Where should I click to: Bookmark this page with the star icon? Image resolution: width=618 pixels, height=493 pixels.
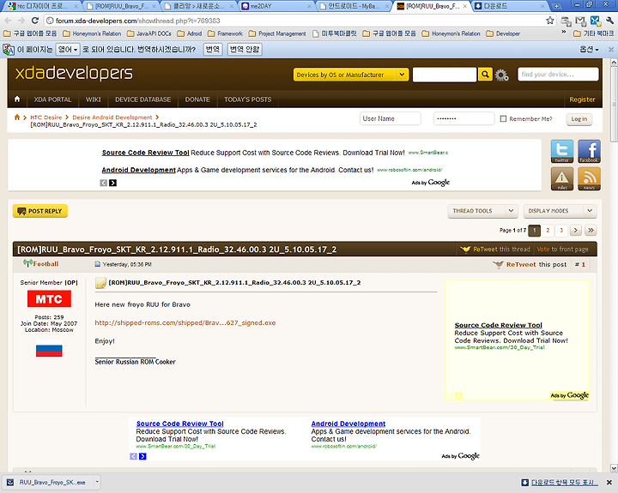tap(550, 21)
